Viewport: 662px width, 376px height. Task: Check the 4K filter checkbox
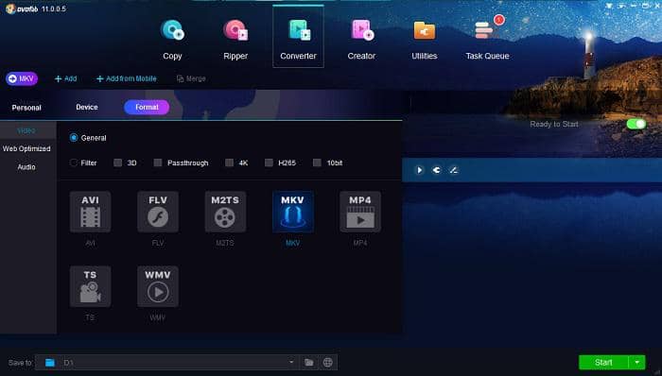[x=229, y=162]
